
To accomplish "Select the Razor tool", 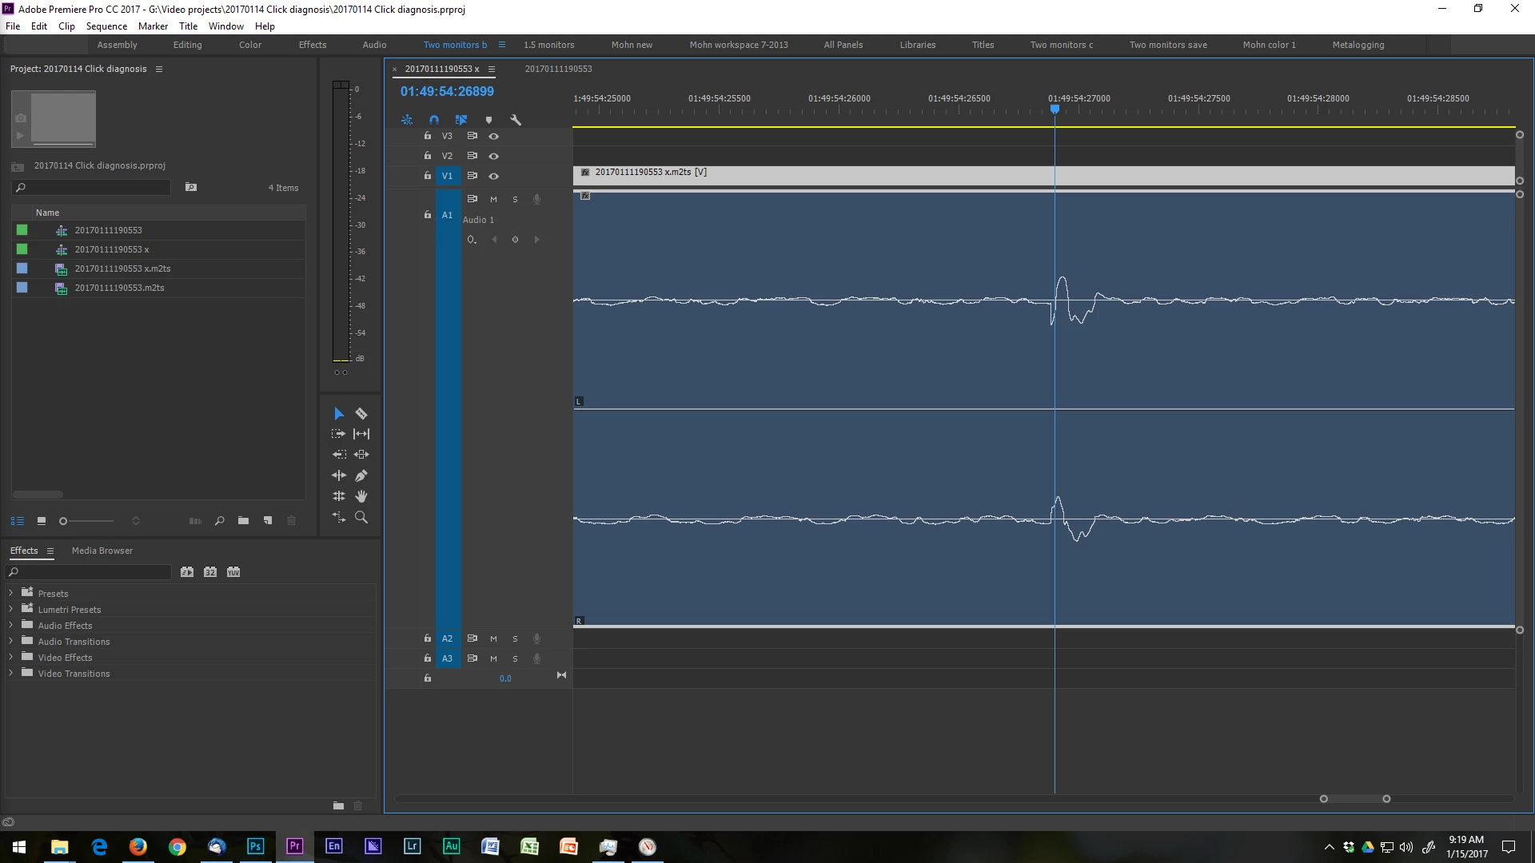I will 361,413.
